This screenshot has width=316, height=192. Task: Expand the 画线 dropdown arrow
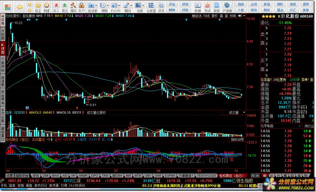tap(131, 6)
